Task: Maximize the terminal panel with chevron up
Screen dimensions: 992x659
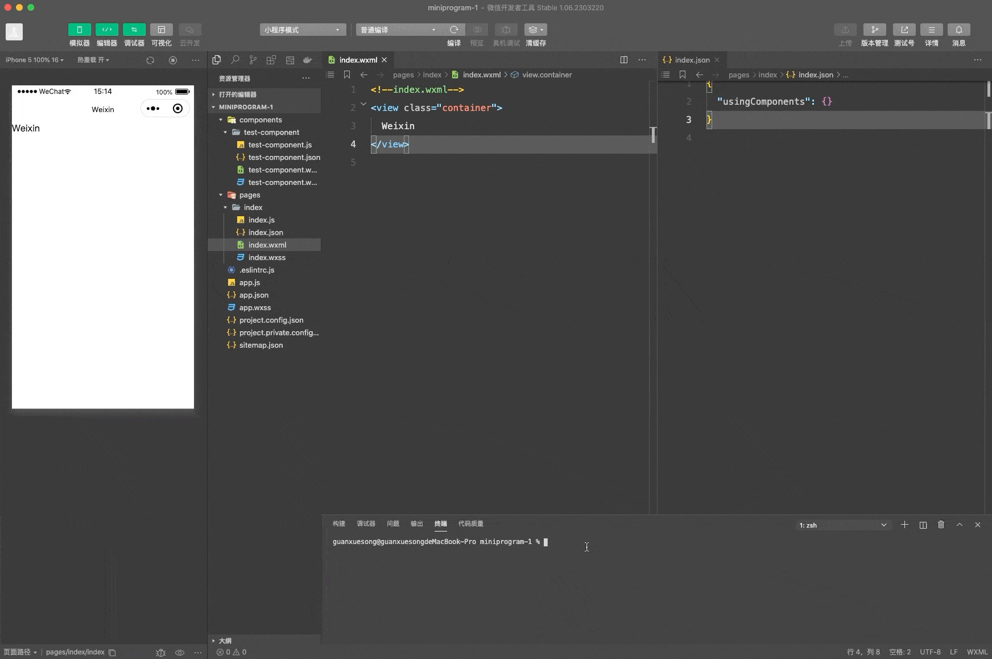Action: [960, 525]
